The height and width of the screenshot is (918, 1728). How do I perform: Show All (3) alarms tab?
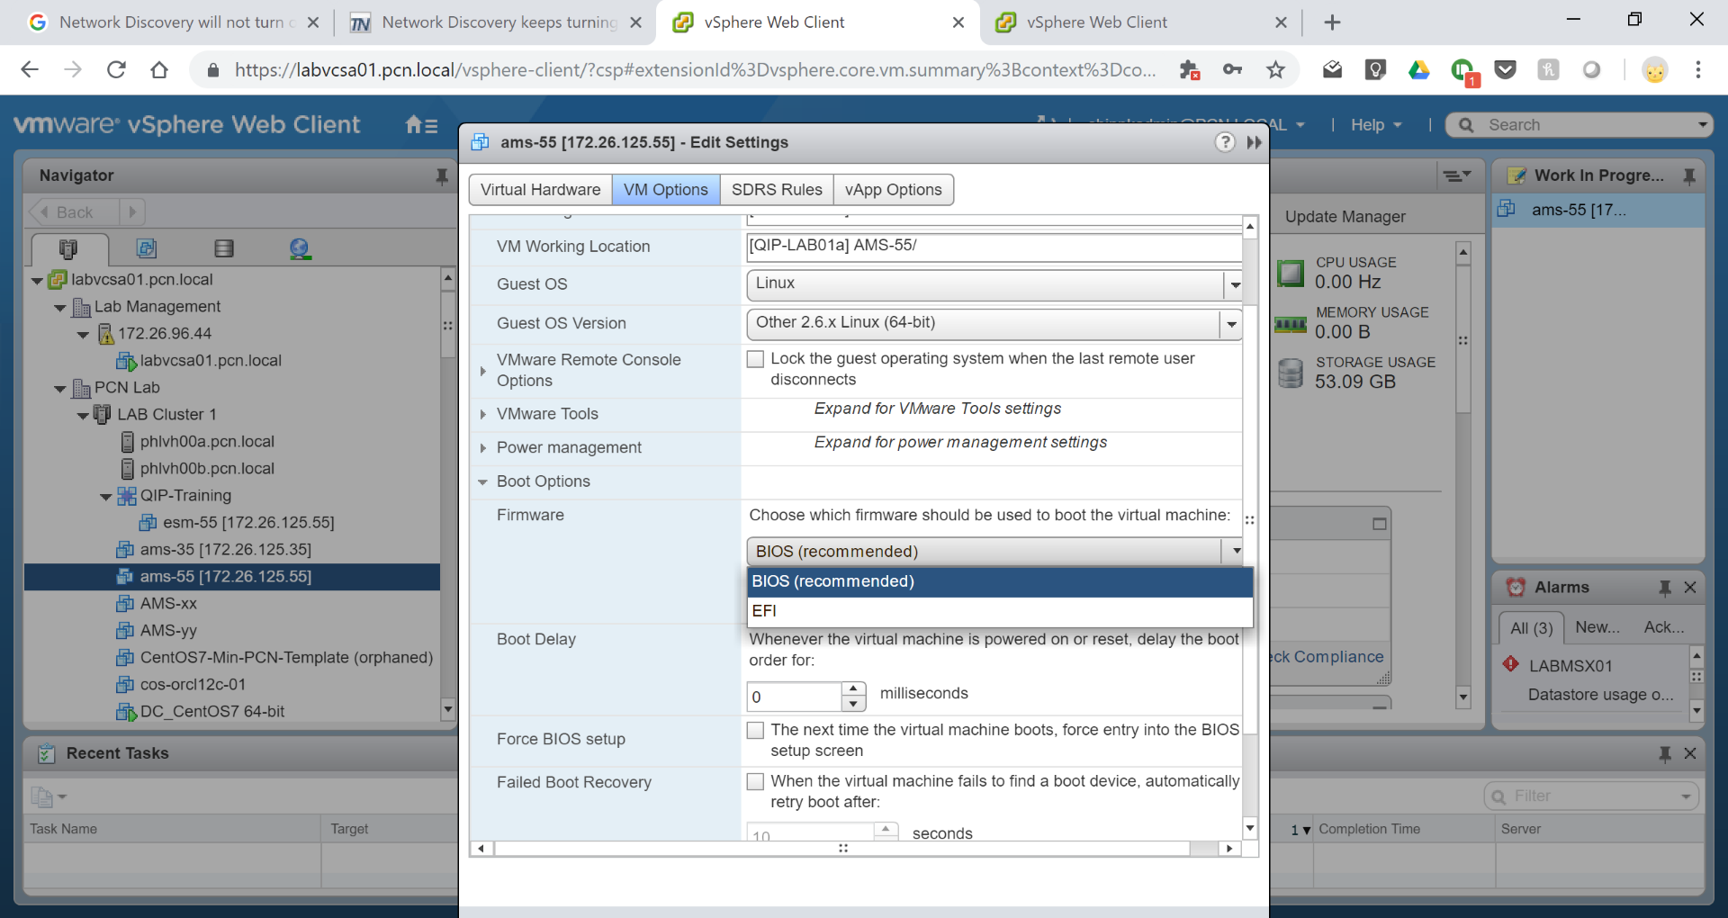point(1531,628)
